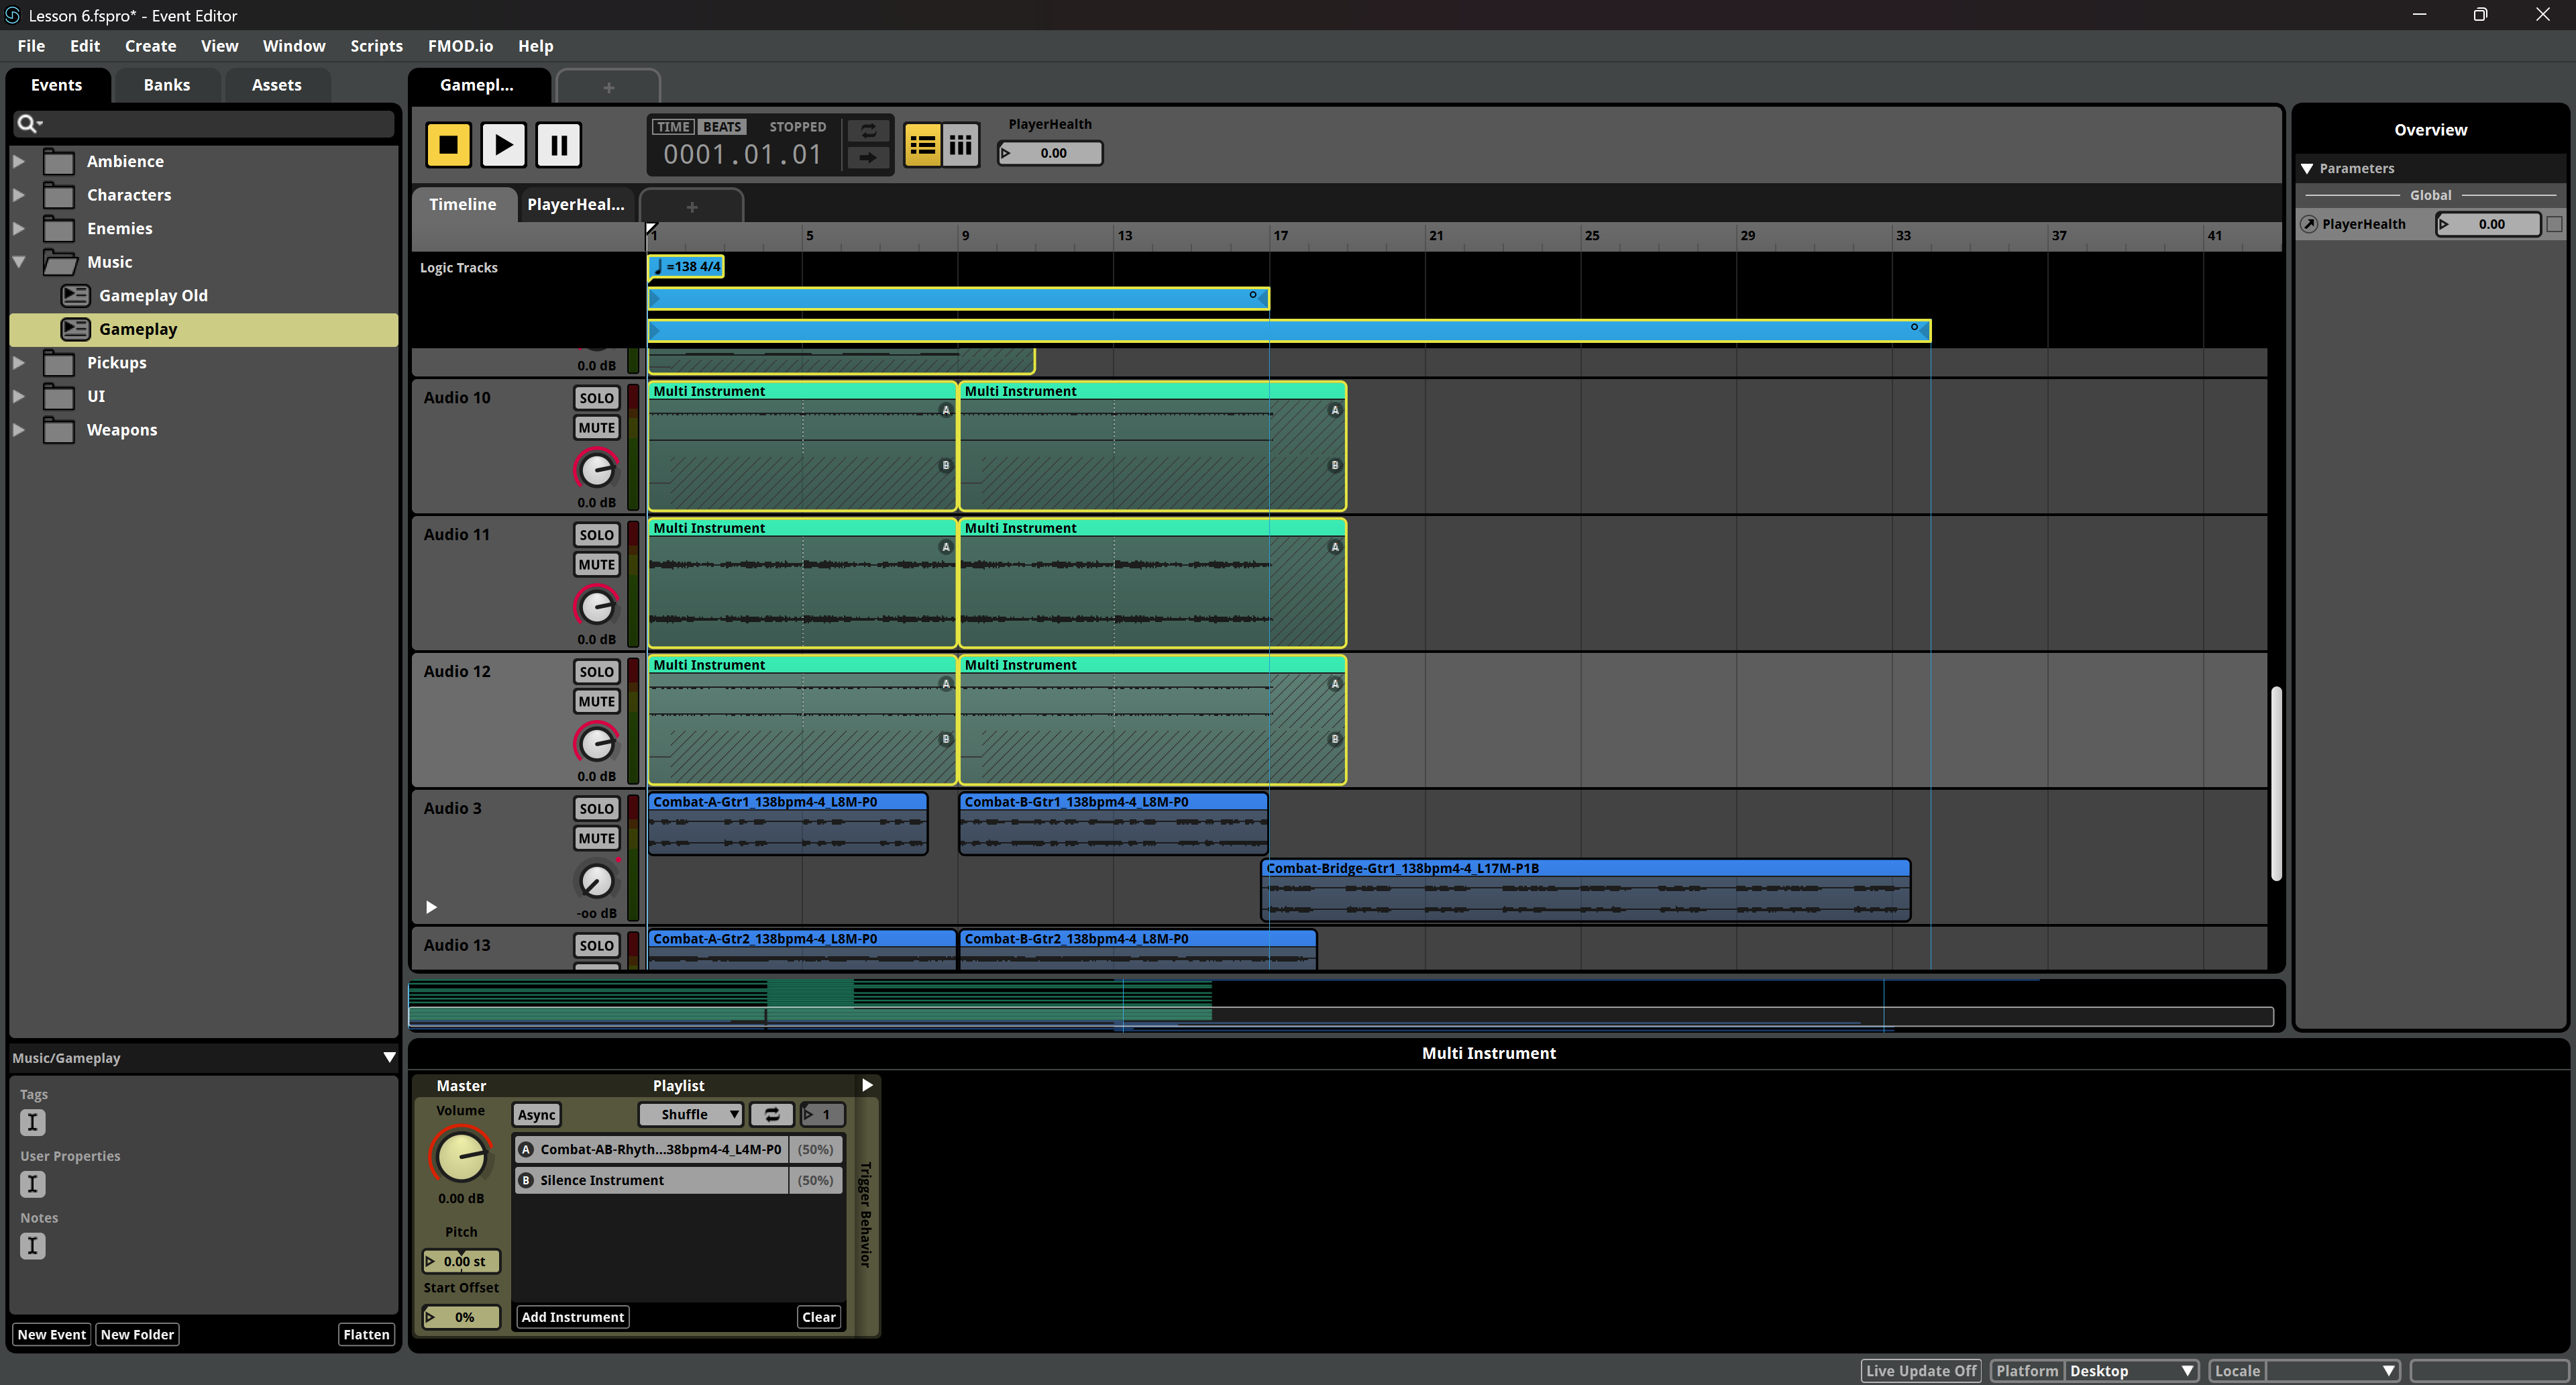Switch to track list view icon
Image resolution: width=2576 pixels, height=1385 pixels.
(922, 146)
